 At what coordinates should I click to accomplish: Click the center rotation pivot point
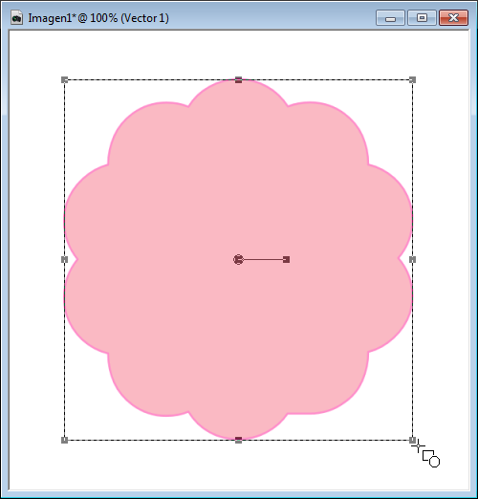[238, 260]
